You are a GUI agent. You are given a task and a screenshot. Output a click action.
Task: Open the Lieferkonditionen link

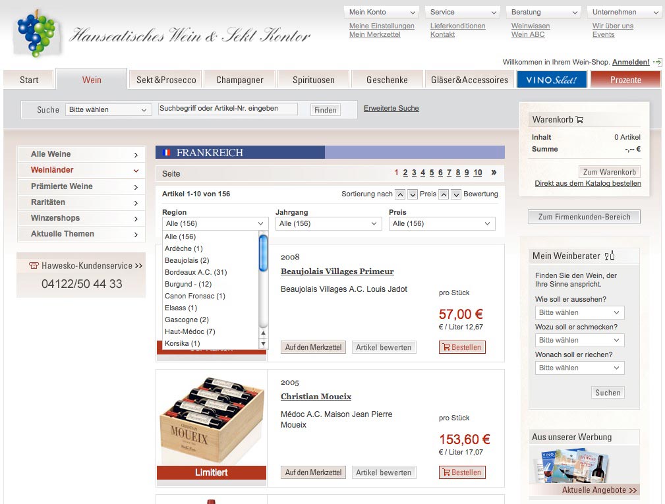457,26
